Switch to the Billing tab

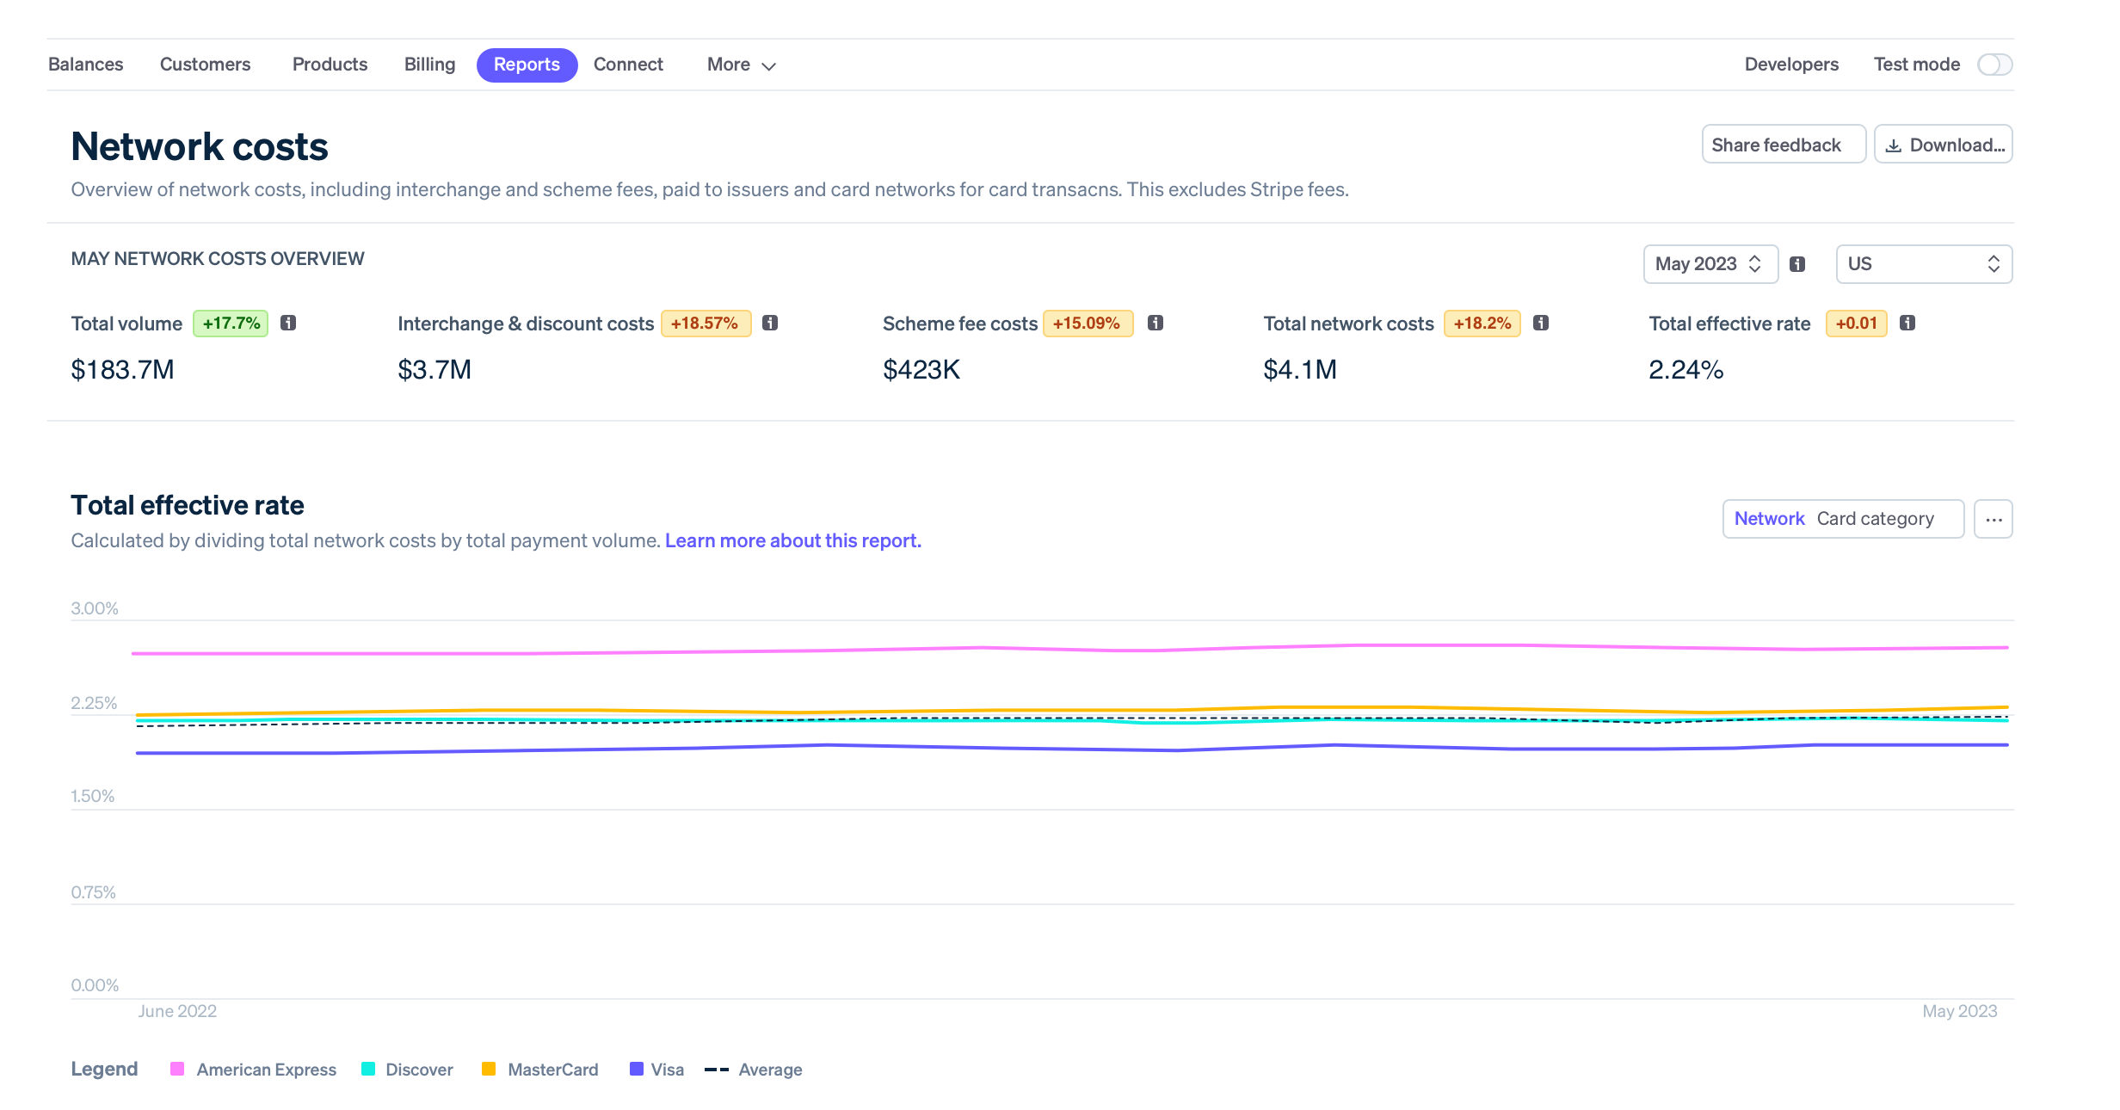[x=429, y=64]
